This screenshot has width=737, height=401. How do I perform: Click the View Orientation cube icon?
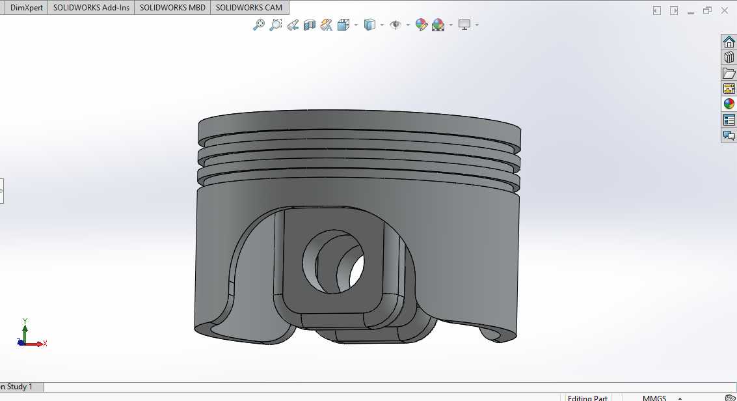343,25
